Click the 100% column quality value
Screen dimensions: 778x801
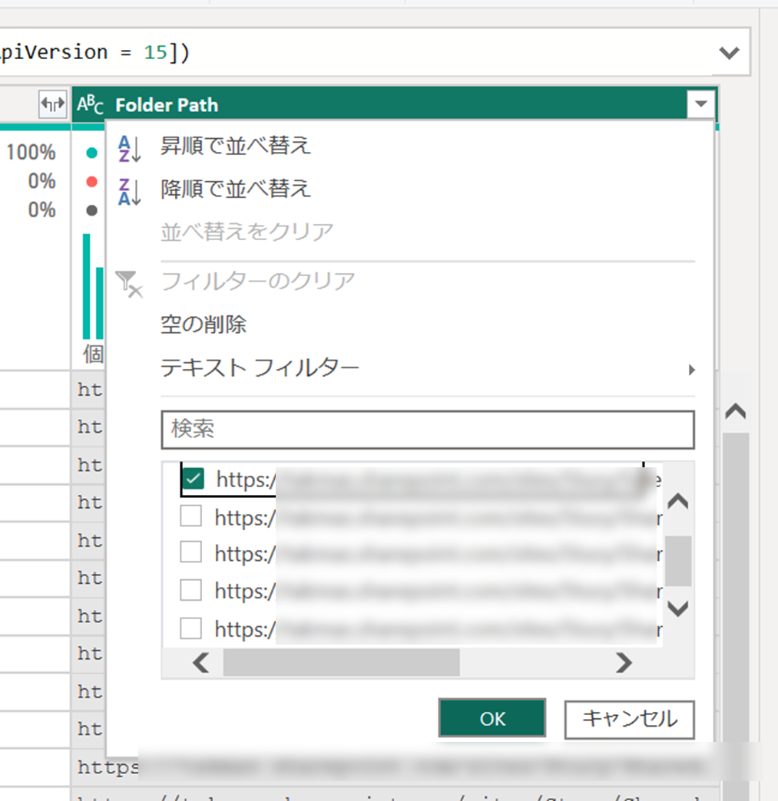click(31, 152)
